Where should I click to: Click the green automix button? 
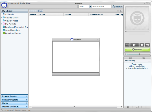137,50
